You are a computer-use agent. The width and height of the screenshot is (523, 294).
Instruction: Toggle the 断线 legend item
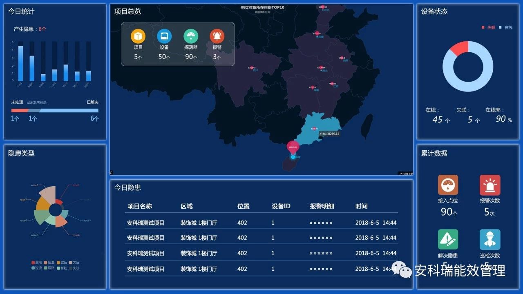[x=62, y=268]
